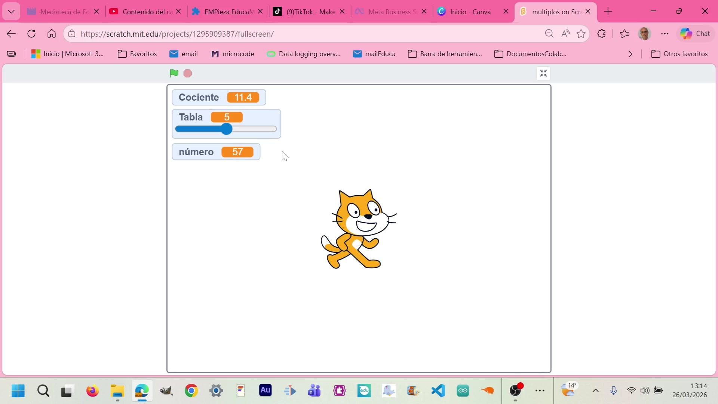This screenshot has height=404, width=718.
Task: Open the browser extensions icon
Action: pos(601,34)
